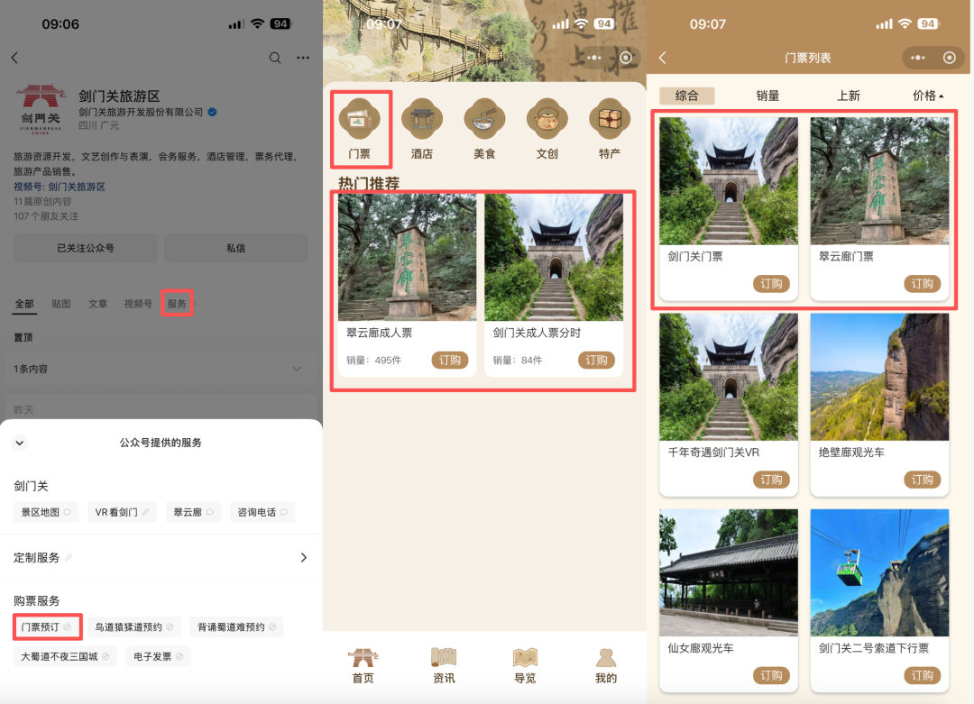The image size is (974, 704).
Task: Switch to the 视频号 tab
Action: tap(138, 304)
